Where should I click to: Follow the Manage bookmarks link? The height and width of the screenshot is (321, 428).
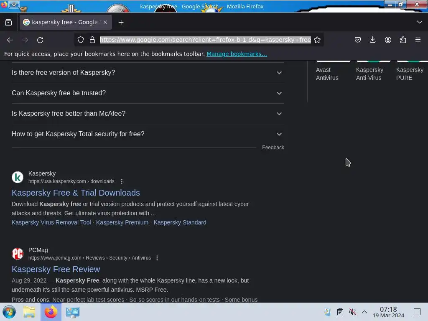point(237,54)
